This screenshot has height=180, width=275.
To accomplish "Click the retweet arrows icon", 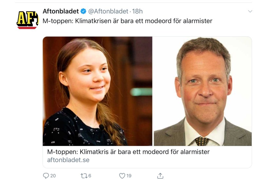I will [x=83, y=176].
